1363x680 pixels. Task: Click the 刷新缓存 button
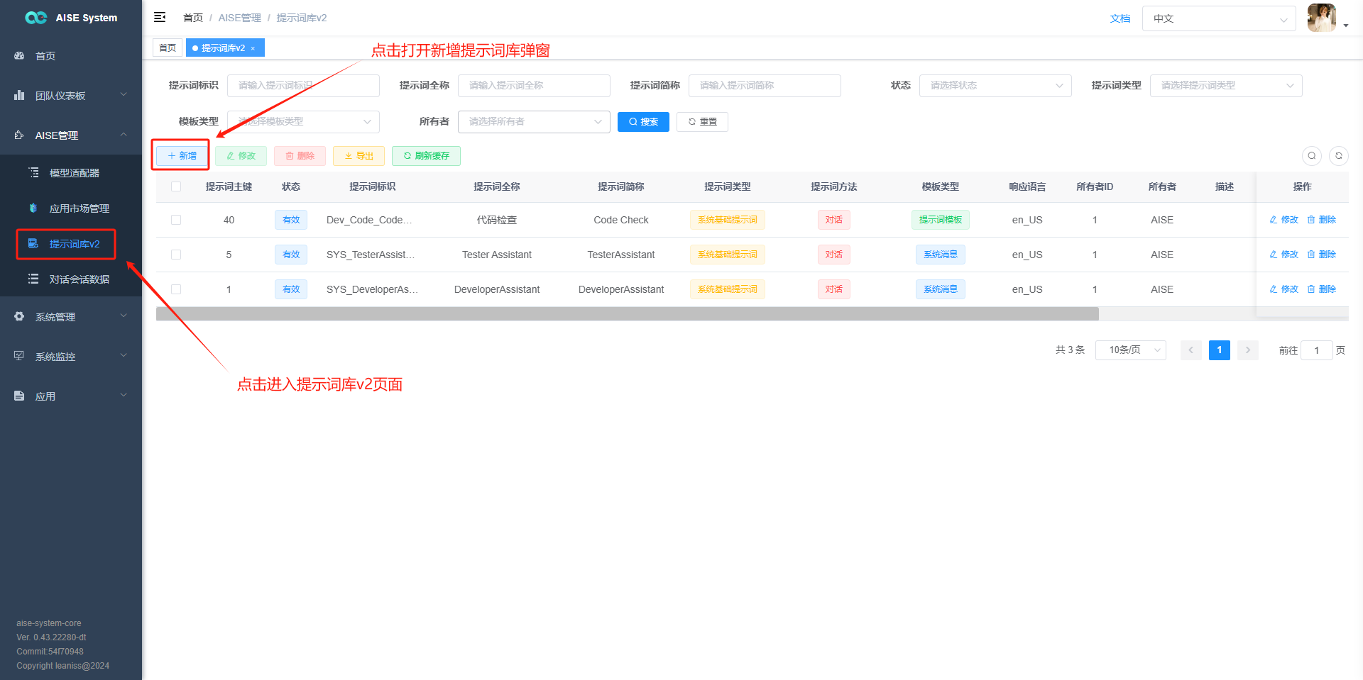426,156
